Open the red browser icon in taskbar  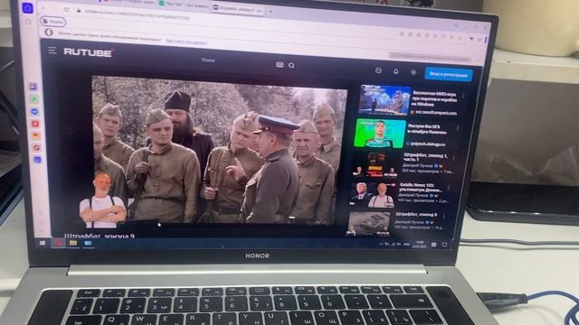click(x=58, y=243)
